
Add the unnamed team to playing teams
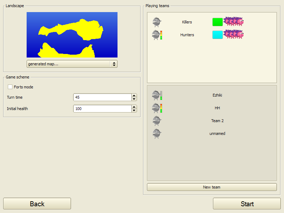217,133
